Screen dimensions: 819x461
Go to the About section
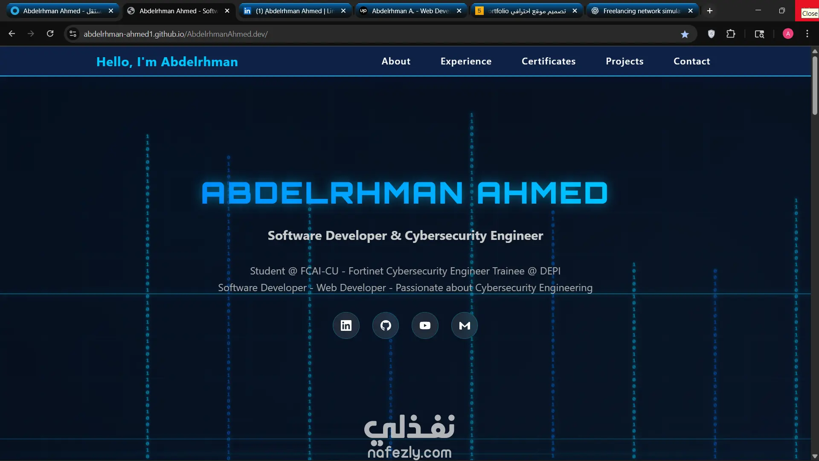(396, 61)
